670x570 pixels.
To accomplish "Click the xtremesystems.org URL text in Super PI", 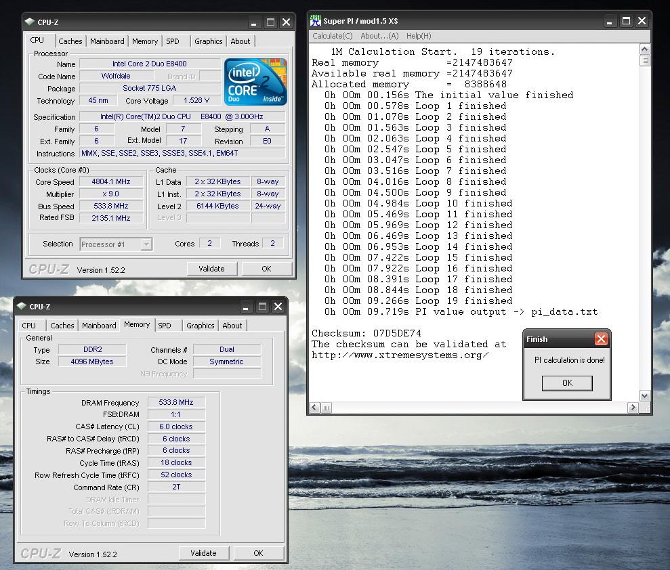I will coord(400,355).
